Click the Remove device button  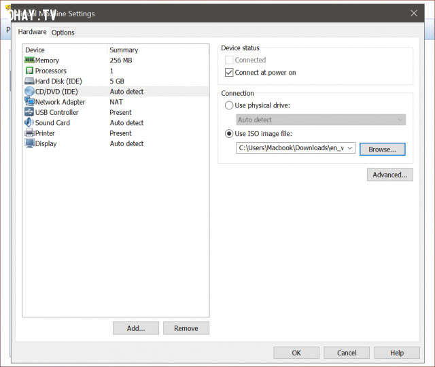coord(186,328)
